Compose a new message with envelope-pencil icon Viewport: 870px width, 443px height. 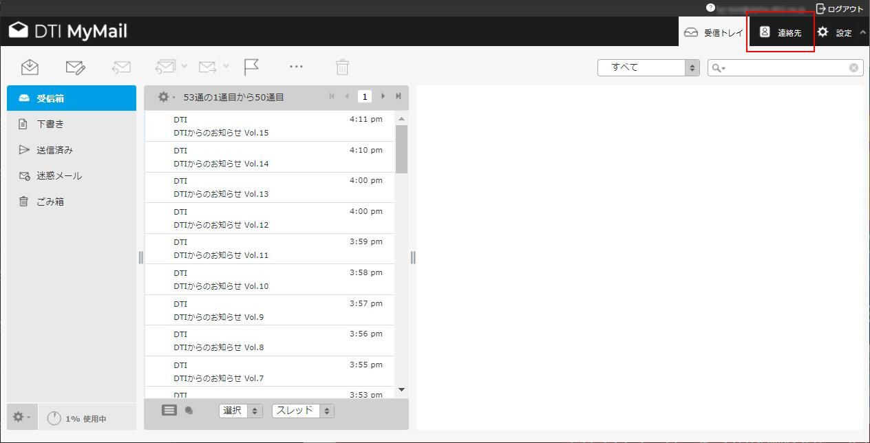pyautogui.click(x=75, y=67)
